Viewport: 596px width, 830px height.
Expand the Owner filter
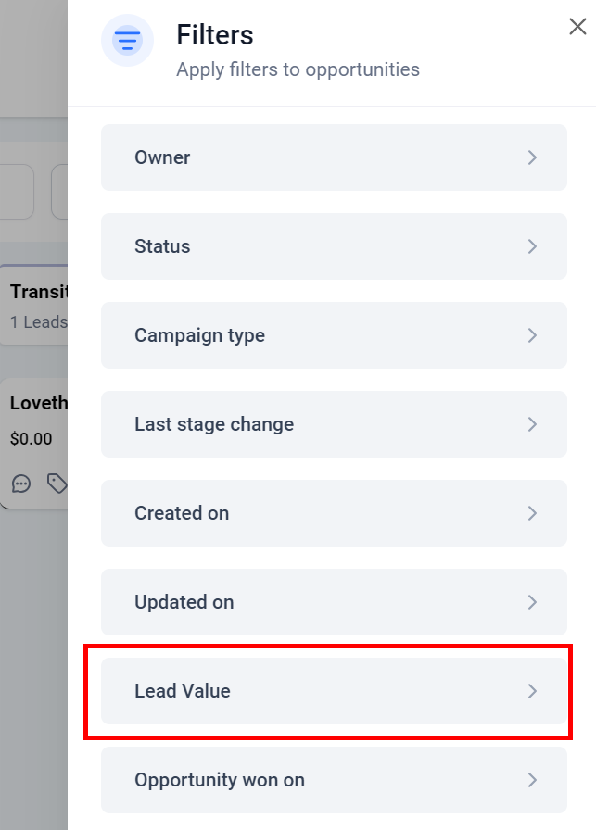[334, 157]
